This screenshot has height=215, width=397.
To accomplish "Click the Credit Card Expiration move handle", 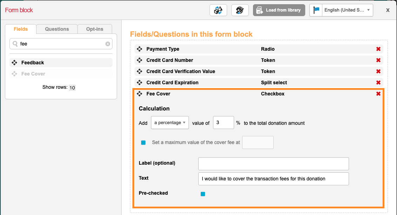I will [139, 83].
